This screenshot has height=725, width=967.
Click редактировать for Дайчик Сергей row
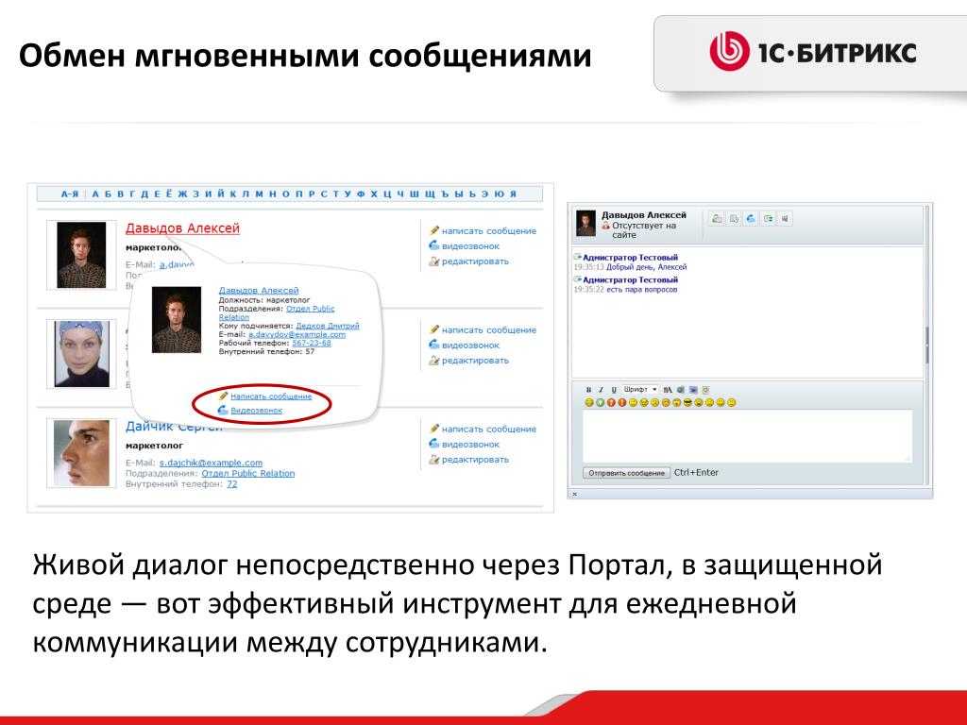[x=475, y=460]
